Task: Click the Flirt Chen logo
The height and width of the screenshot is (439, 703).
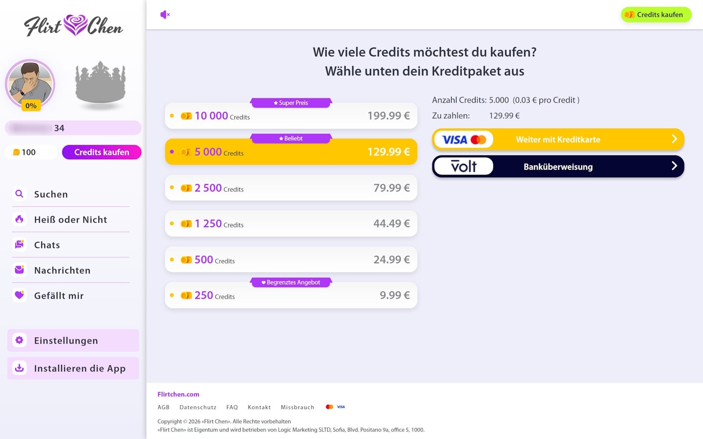Action: pyautogui.click(x=73, y=25)
